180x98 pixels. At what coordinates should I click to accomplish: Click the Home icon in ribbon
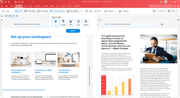[x=6, y=6]
